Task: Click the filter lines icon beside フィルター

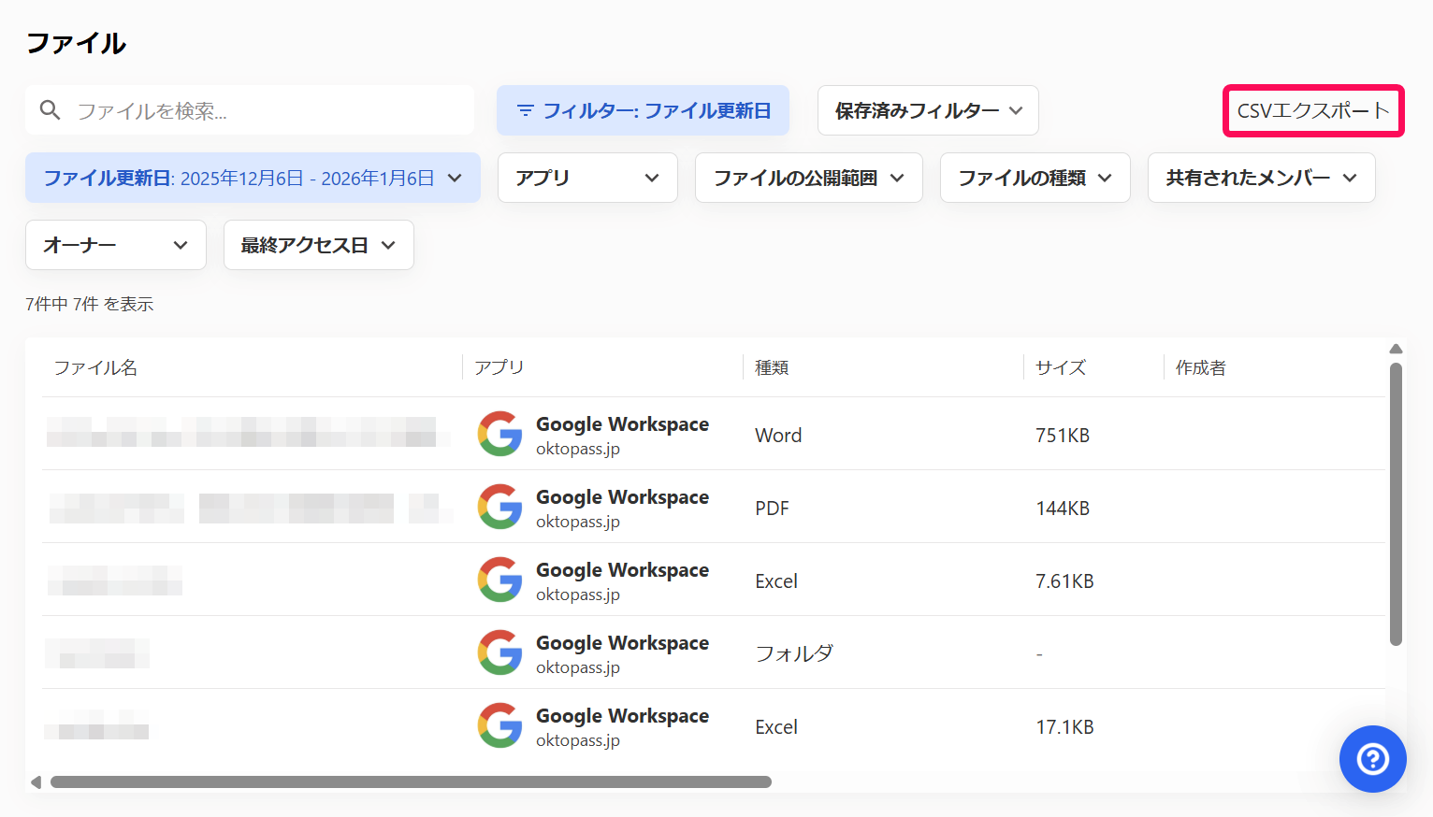Action: [x=526, y=110]
